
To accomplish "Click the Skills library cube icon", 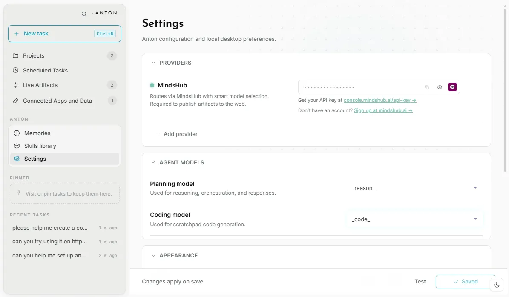I will click(x=17, y=146).
